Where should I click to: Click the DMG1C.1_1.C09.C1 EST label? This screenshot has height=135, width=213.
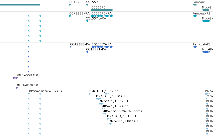[114, 101]
